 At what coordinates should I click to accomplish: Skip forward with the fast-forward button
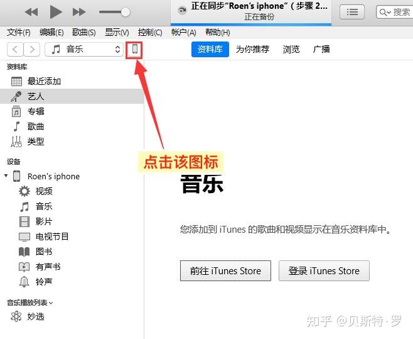tap(79, 12)
